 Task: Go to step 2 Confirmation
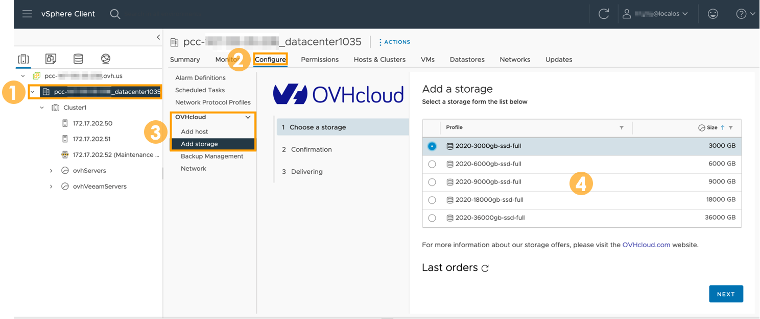coord(307,149)
